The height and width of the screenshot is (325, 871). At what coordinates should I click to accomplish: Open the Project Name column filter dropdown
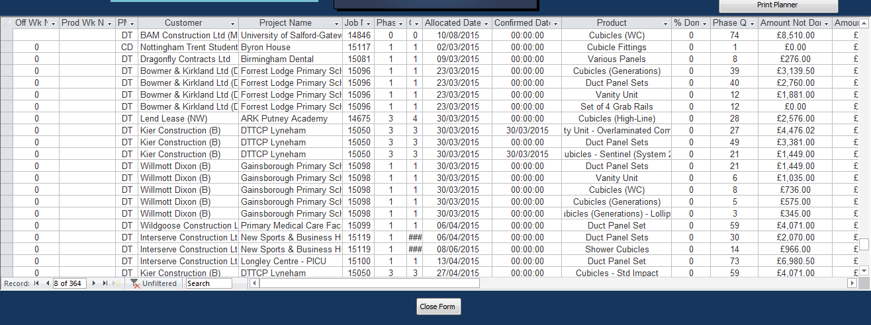click(336, 23)
